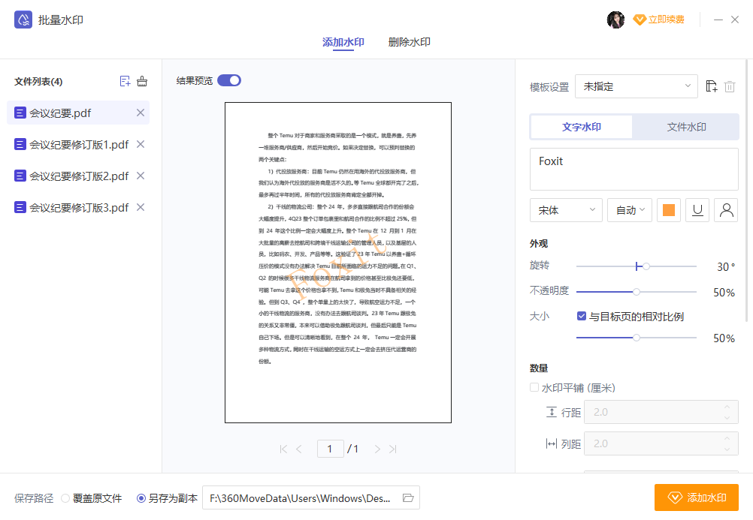
Task: Enable the 水印平铺 checkbox
Action: click(534, 388)
